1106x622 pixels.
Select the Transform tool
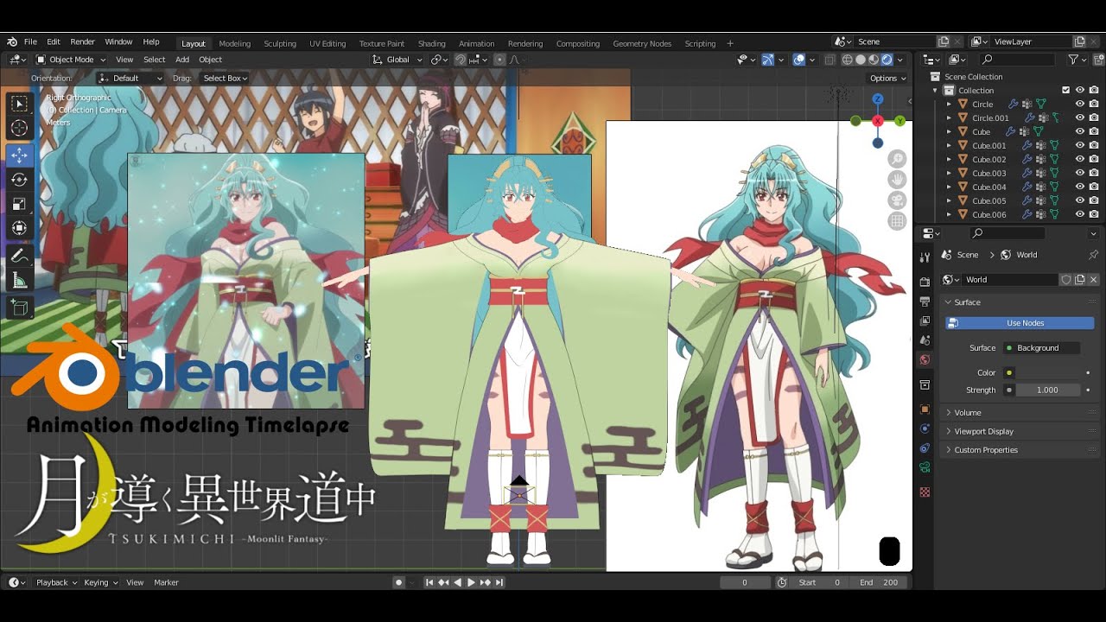(19, 228)
